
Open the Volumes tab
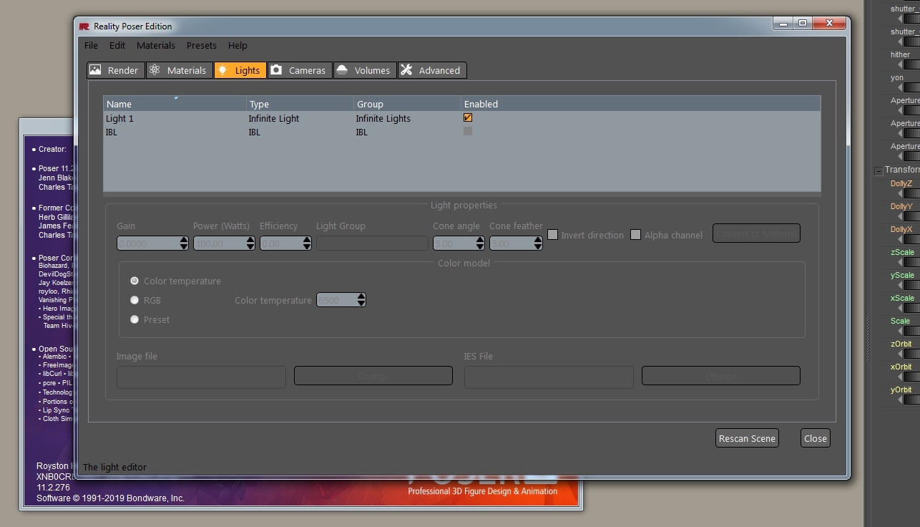pyautogui.click(x=364, y=70)
